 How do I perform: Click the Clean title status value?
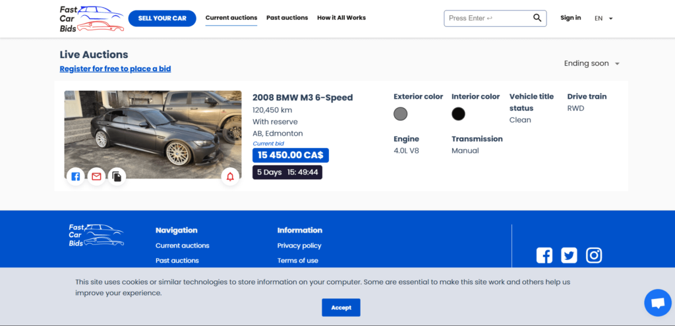[x=520, y=120]
